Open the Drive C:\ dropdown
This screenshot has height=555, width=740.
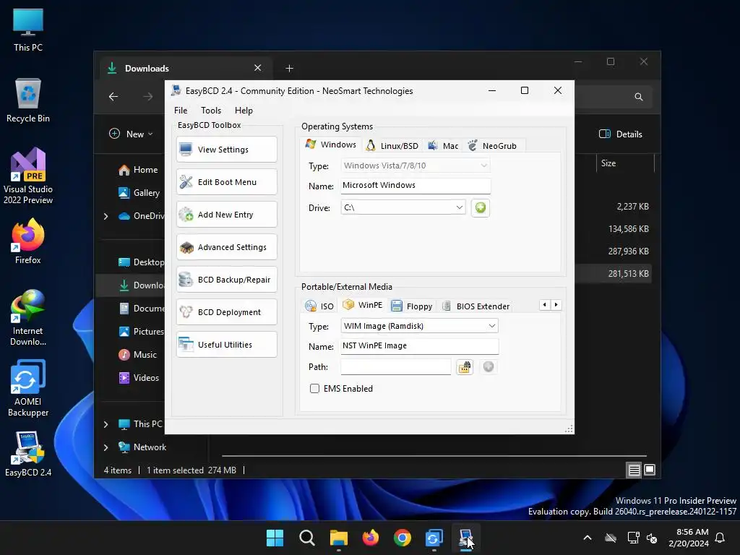pos(403,207)
